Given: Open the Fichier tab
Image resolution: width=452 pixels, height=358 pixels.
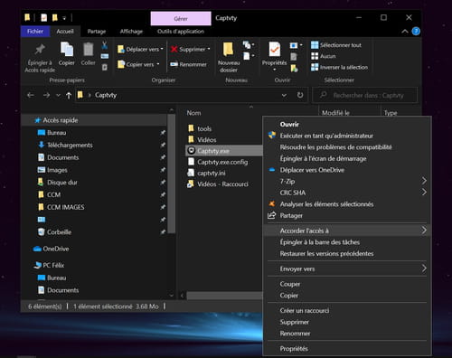Looking at the screenshot, I should coord(35,32).
